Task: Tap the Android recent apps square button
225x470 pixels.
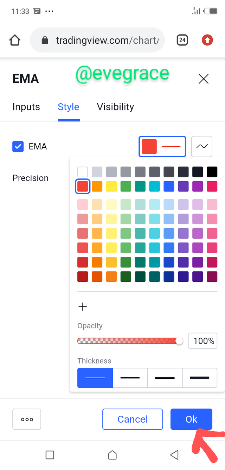Action: (x=50, y=455)
